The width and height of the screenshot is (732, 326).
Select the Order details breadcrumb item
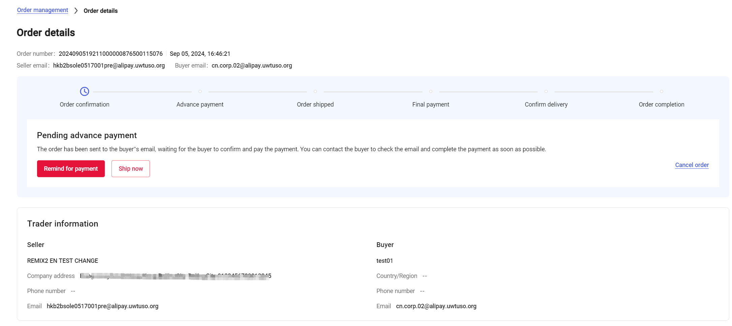[100, 11]
